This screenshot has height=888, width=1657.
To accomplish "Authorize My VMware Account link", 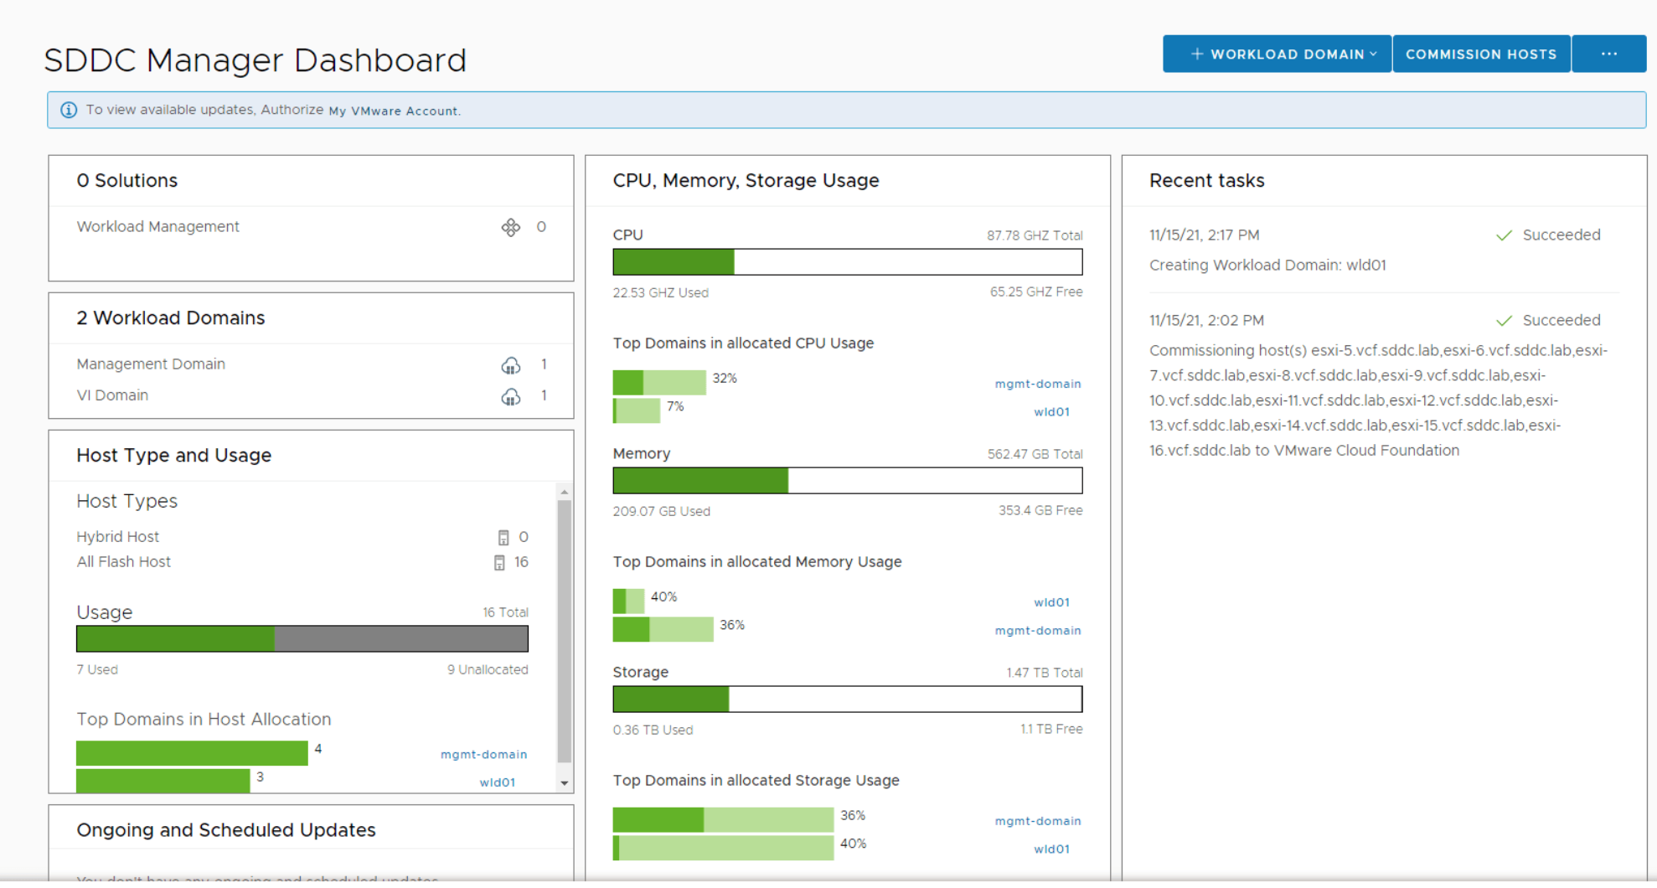I will [x=392, y=111].
